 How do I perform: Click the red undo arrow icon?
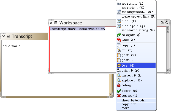119,40
